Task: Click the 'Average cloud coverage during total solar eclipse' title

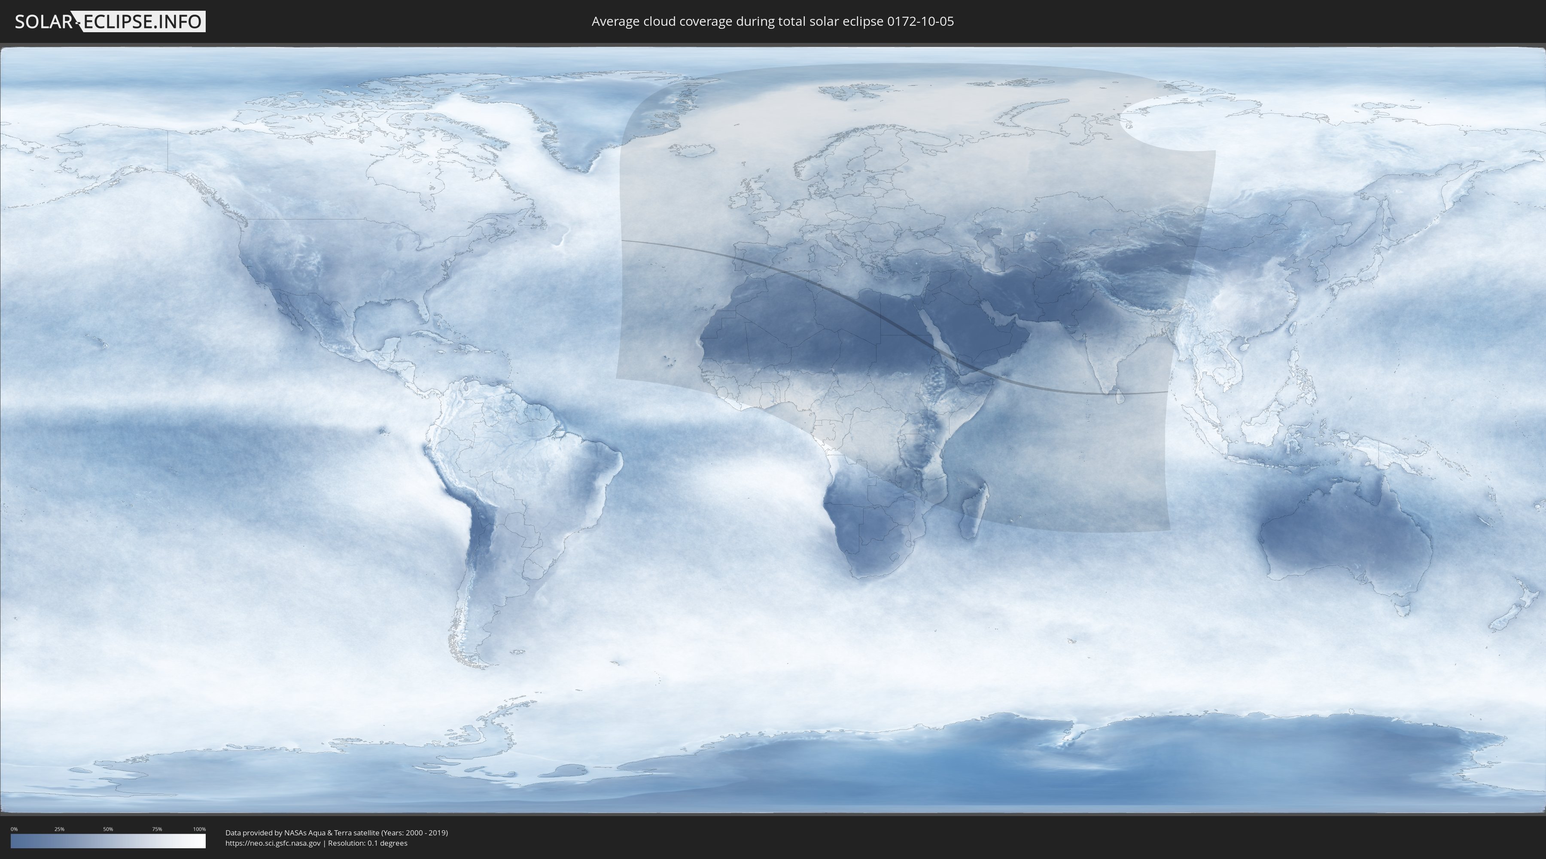Action: click(x=773, y=21)
